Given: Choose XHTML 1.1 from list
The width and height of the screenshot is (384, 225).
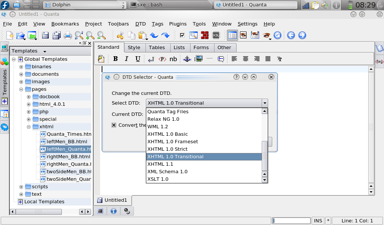Looking at the screenshot, I should [204, 164].
